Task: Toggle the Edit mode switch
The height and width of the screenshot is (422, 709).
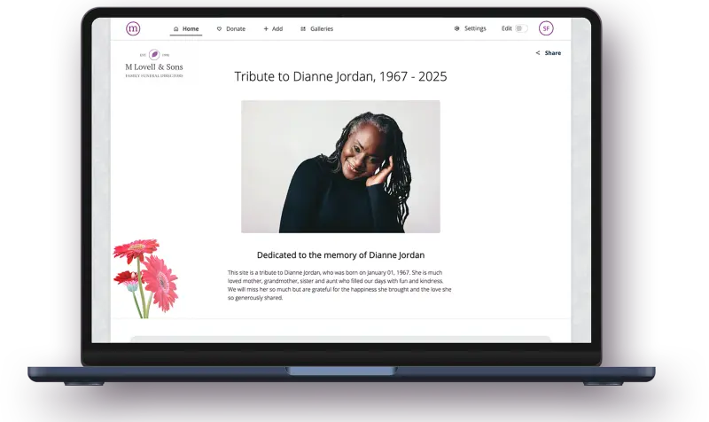Action: coord(521,28)
